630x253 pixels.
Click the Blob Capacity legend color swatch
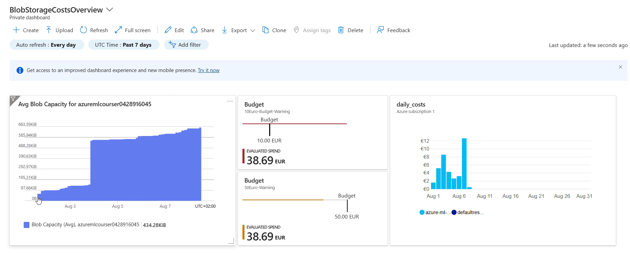click(26, 225)
